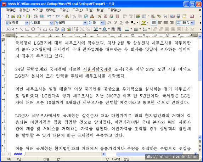
Task: Open the 보기(U) menu
Action: click(38, 10)
